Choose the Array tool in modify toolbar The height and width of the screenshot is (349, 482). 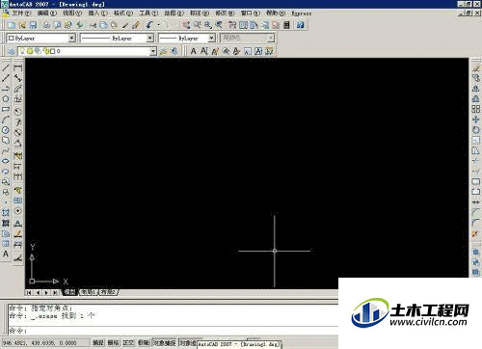[476, 109]
